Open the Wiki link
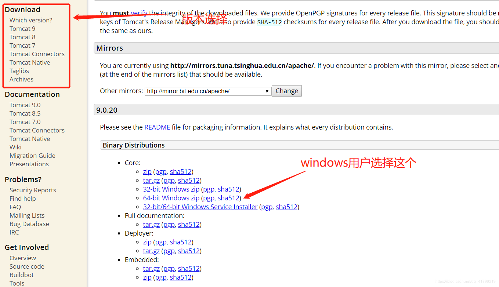 tap(15, 147)
